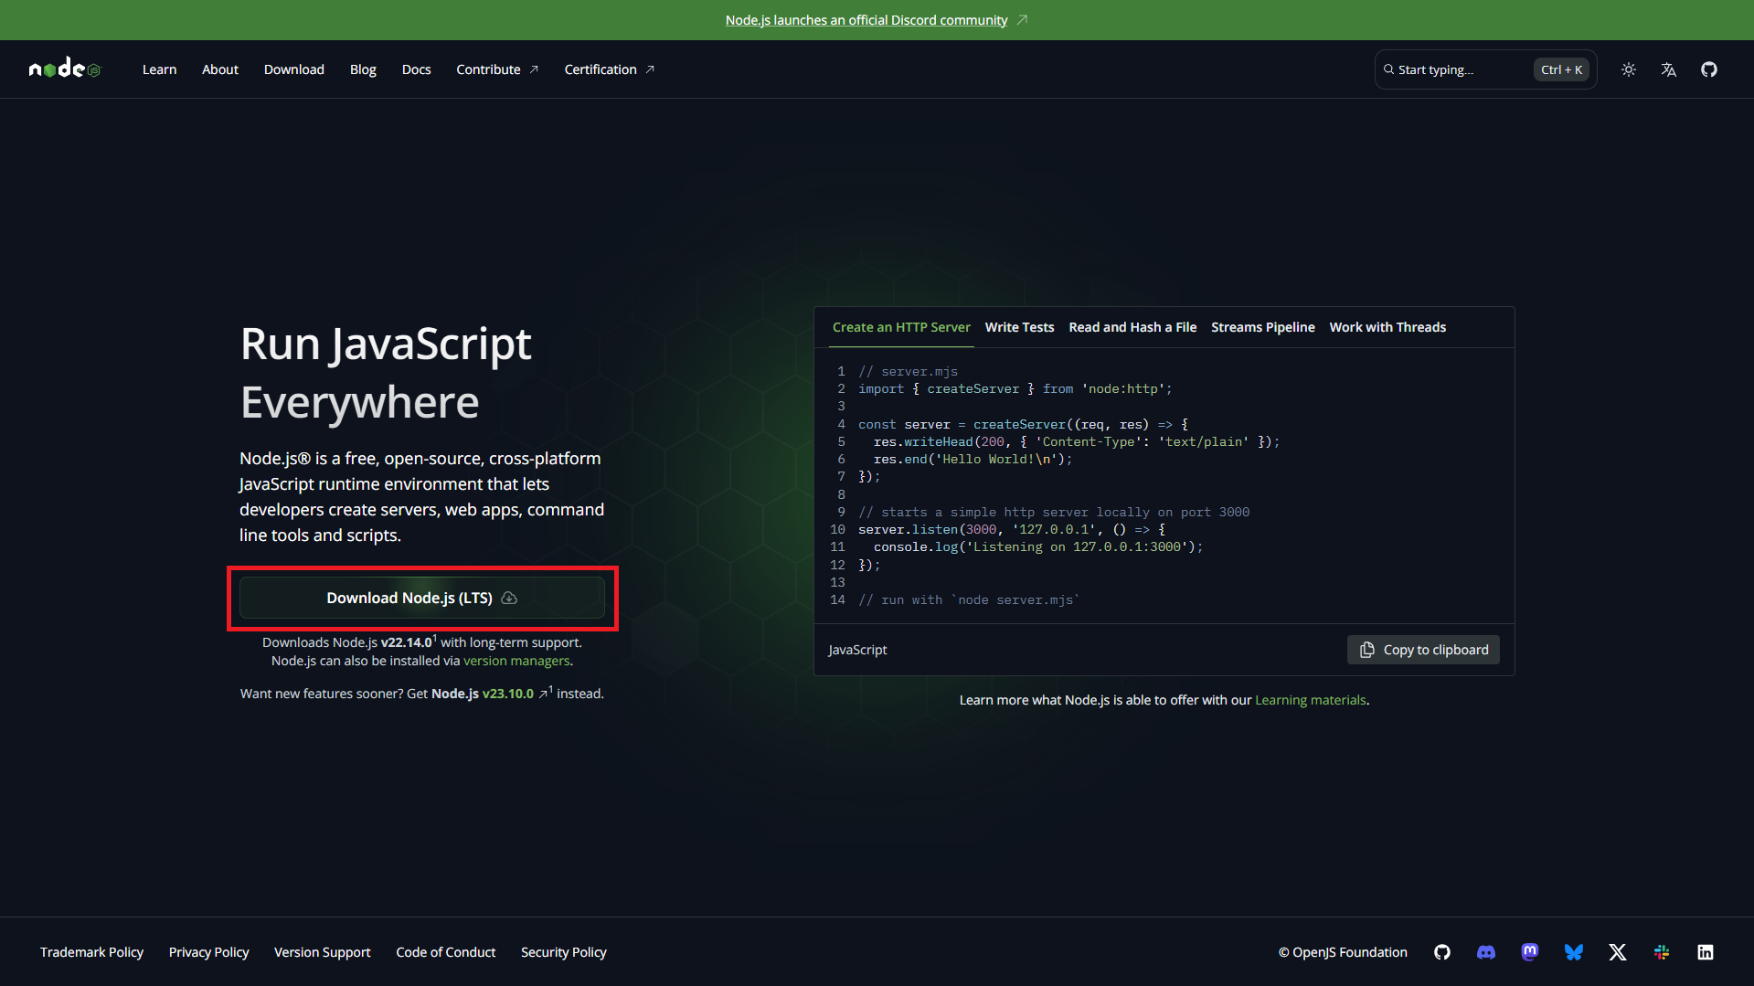
Task: Open the Mastodon icon in the footer
Action: click(1530, 952)
